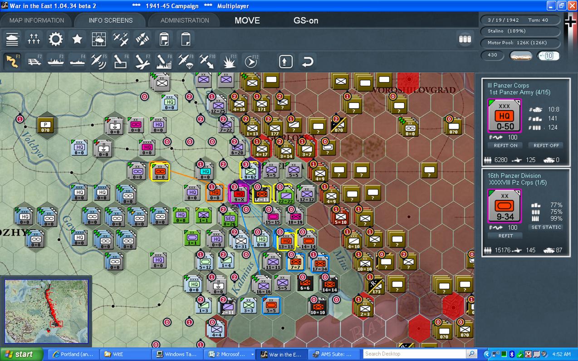Select the orange HQ unit 9=X on map
The width and height of the screenshot is (578, 361).
click(239, 194)
